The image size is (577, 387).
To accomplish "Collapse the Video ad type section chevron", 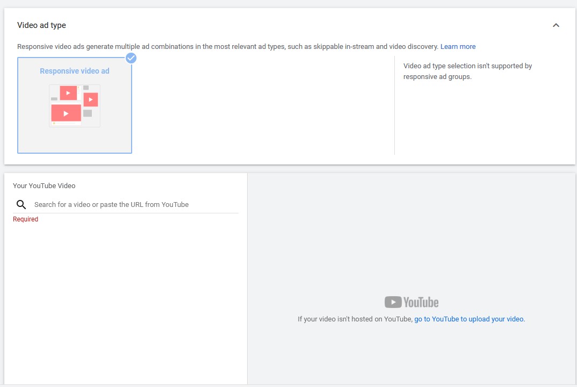I will pos(556,25).
